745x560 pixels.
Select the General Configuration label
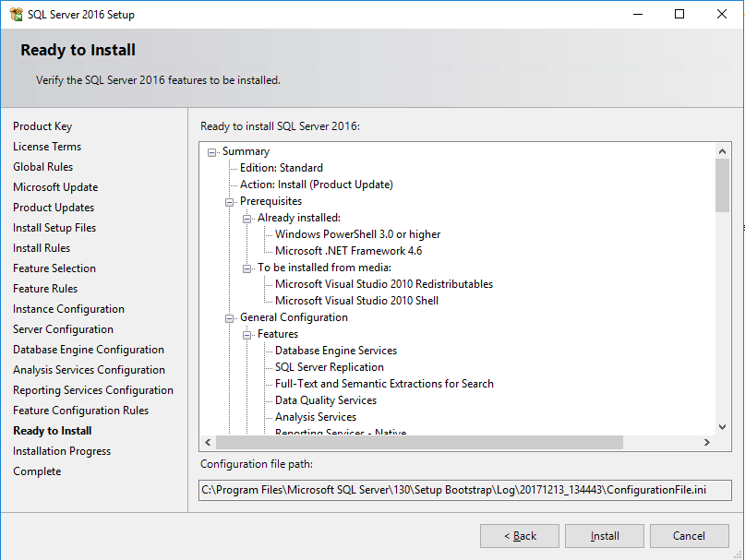[x=294, y=317]
